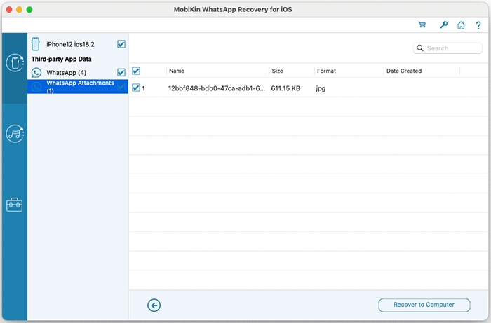
Task: Select WhatsApp (4) category
Action: click(78, 73)
